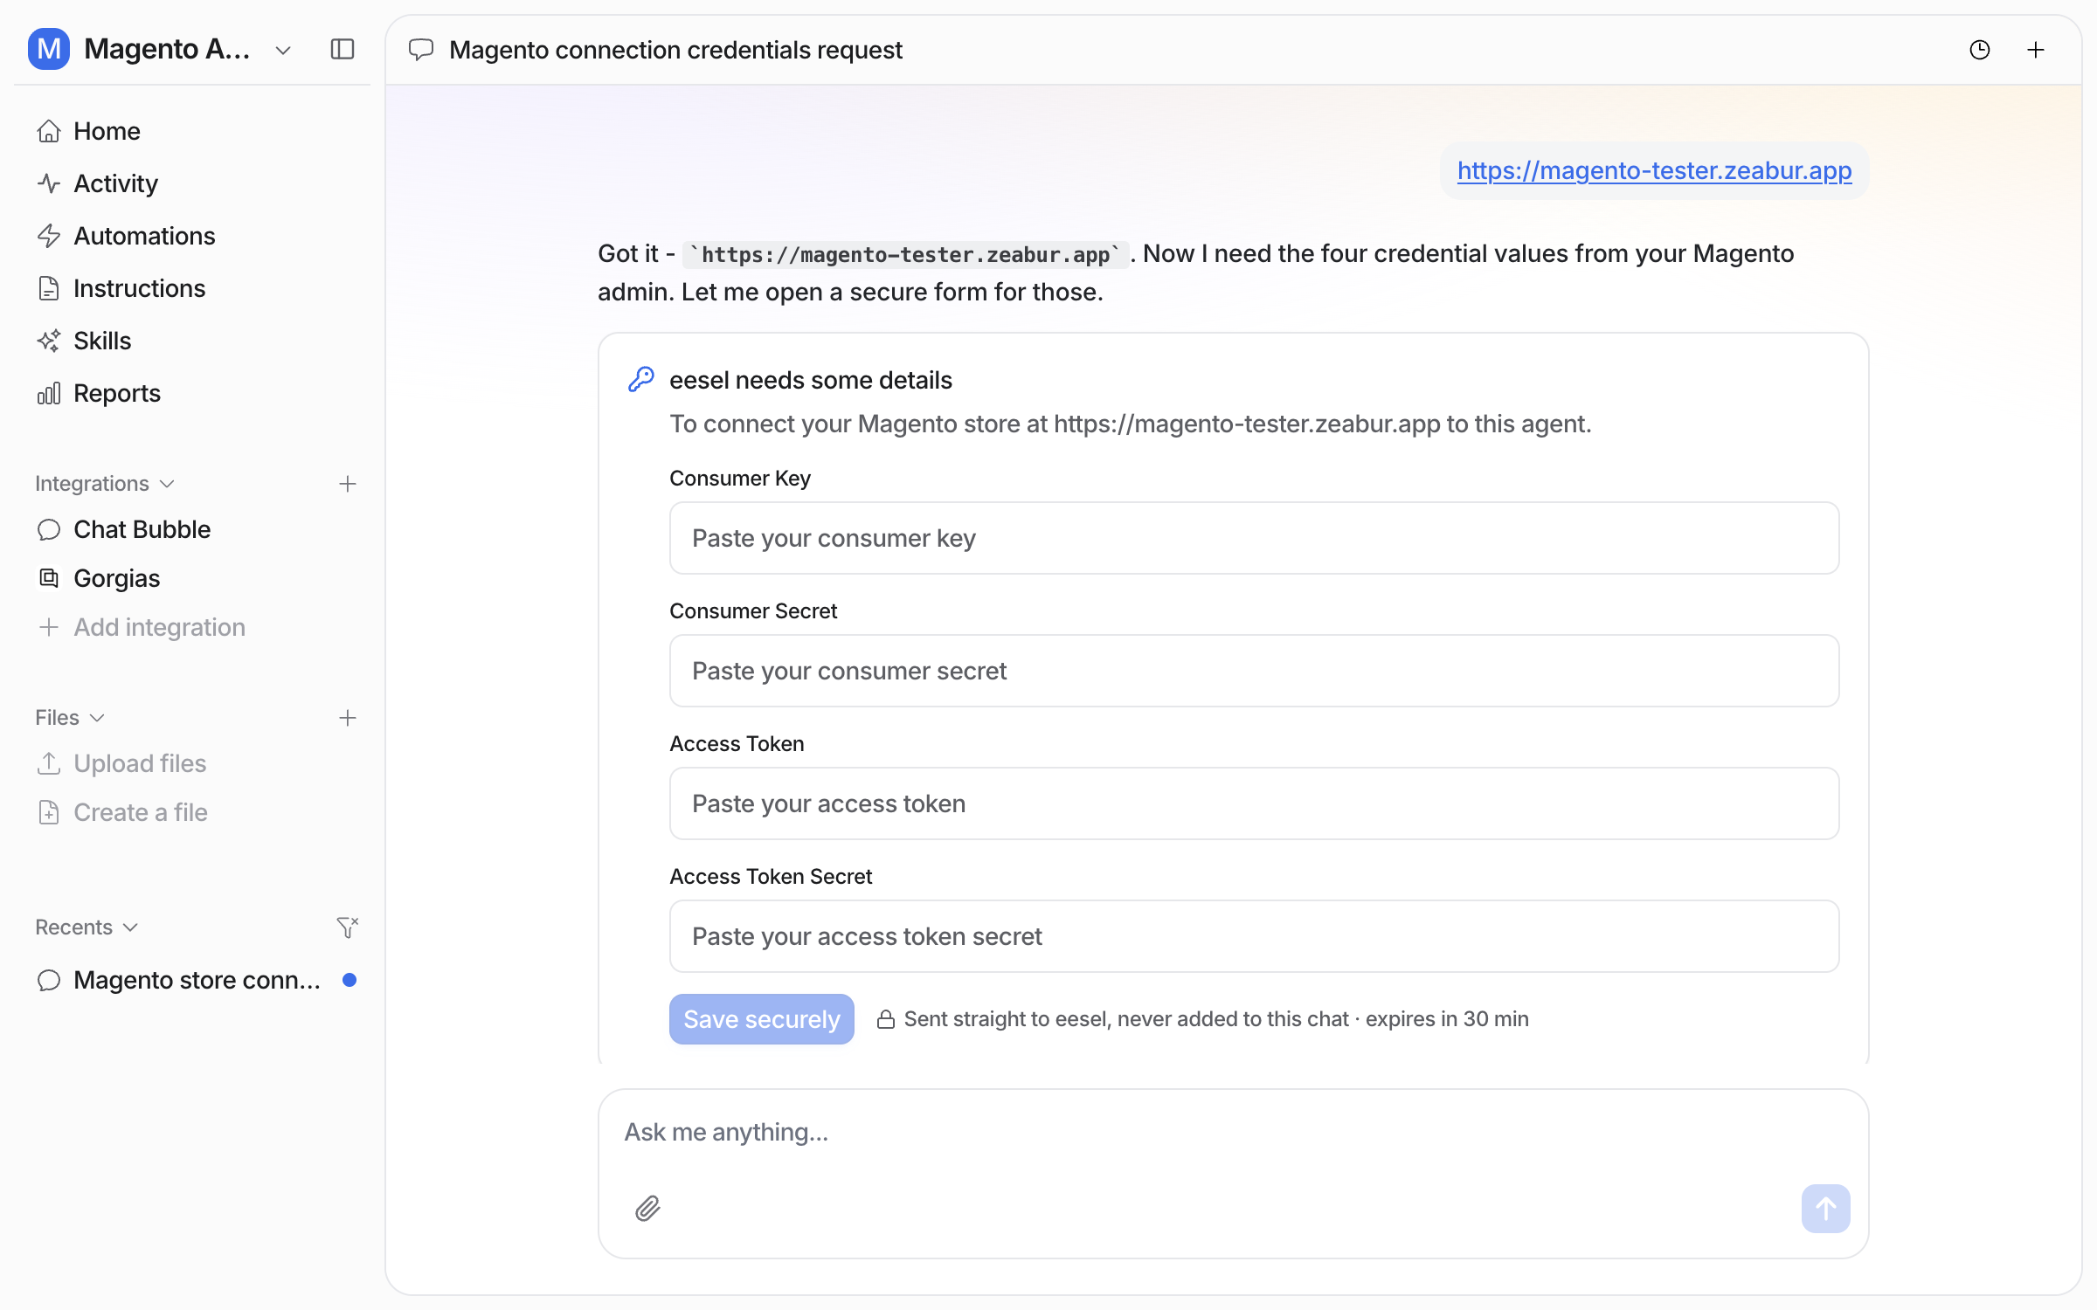2097x1310 pixels.
Task: Click the send arrow button
Action: [x=1825, y=1209]
